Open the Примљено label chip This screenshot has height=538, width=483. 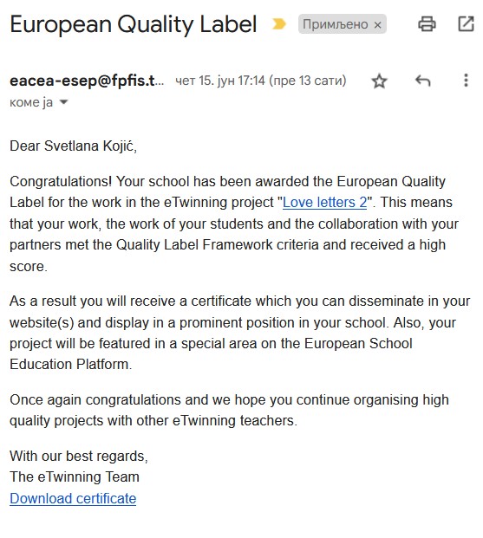pos(335,24)
